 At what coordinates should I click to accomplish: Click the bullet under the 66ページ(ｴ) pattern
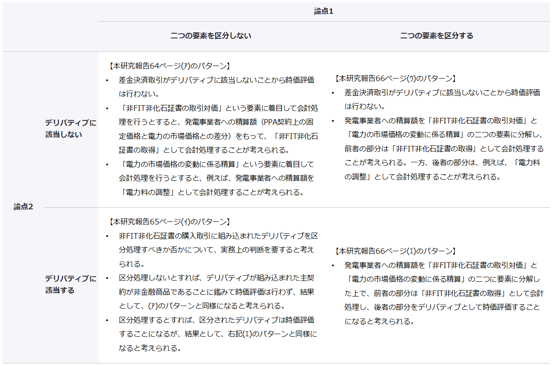442,293
